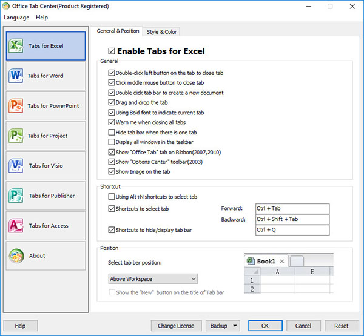
Task: Toggle Warn me when closing all tabs
Action: [112, 122]
